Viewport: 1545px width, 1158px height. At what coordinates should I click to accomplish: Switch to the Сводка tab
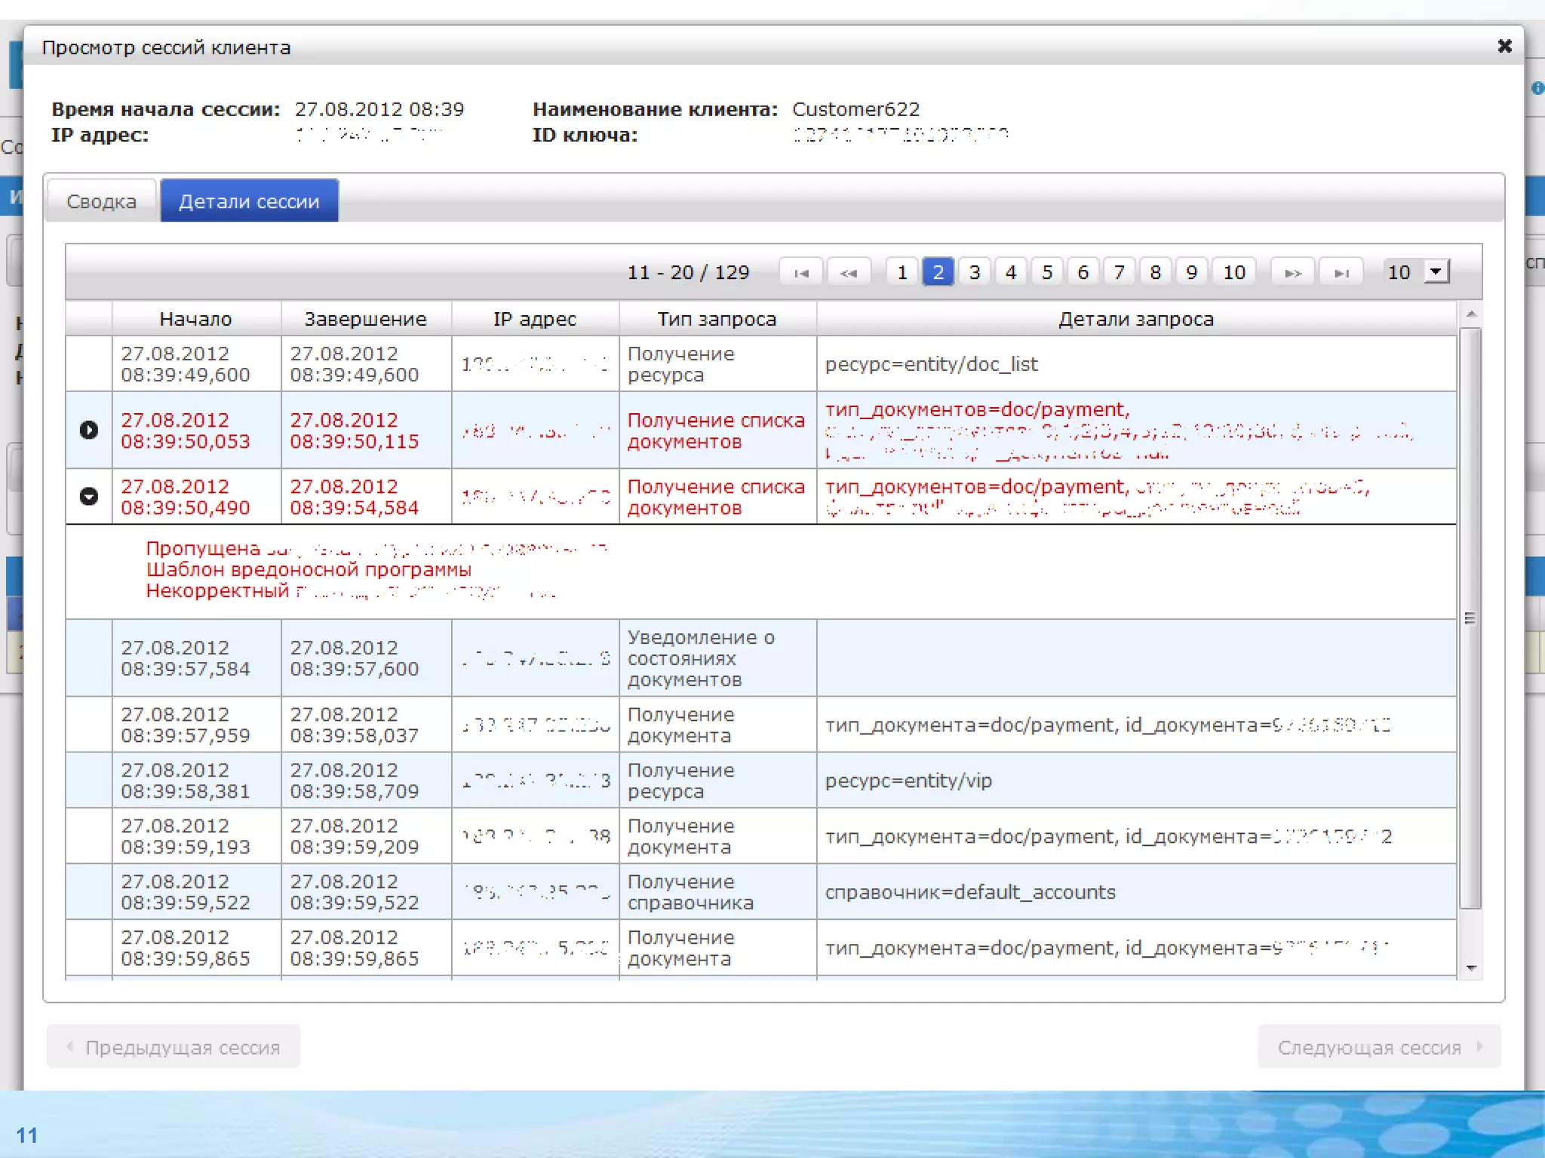coord(101,201)
